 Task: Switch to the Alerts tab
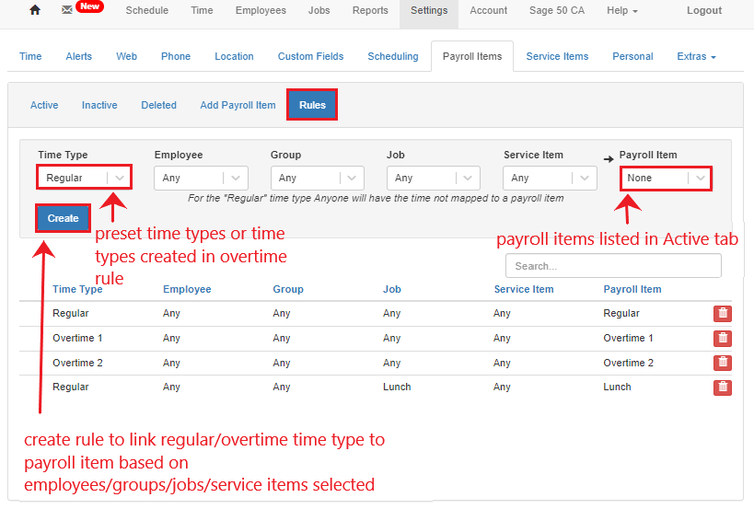[79, 57]
